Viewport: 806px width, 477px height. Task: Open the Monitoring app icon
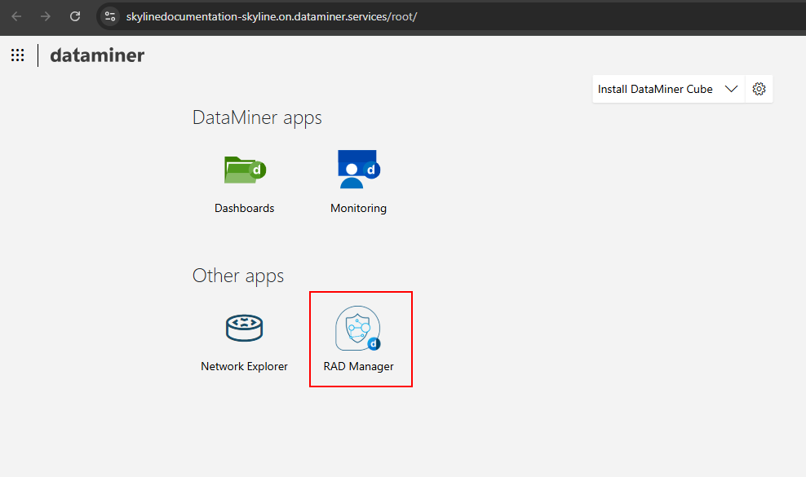(x=357, y=169)
